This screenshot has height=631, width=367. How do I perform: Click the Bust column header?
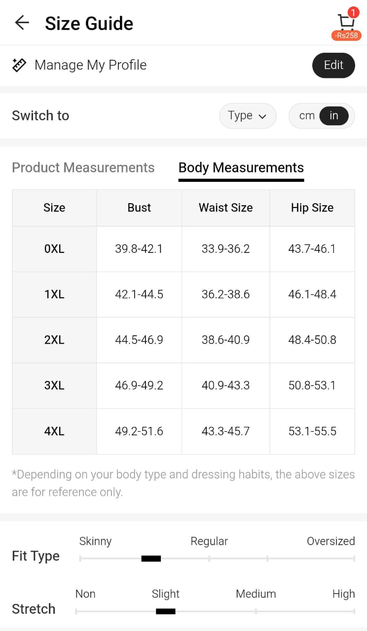pos(139,208)
